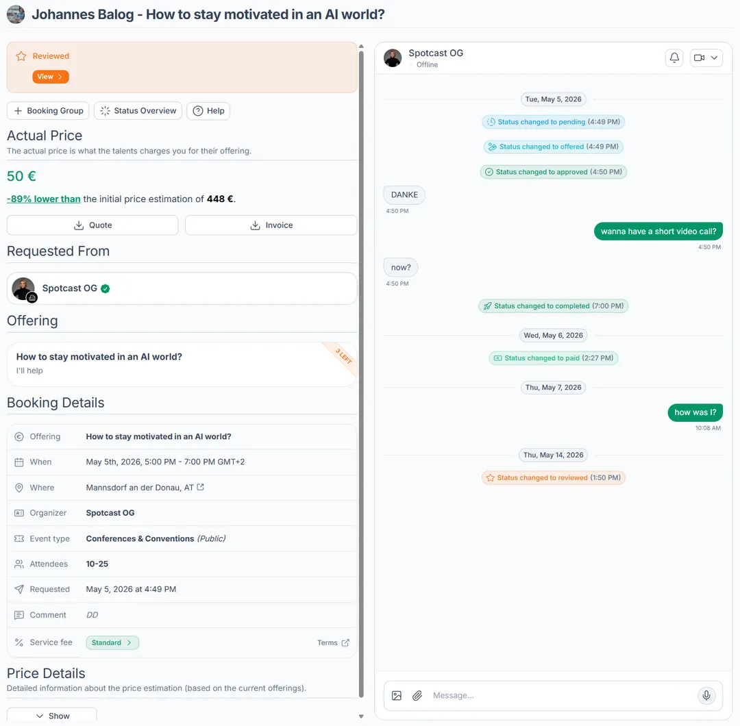Open the 'How to stay motivated' offering card
The width and height of the screenshot is (740, 726).
point(182,364)
